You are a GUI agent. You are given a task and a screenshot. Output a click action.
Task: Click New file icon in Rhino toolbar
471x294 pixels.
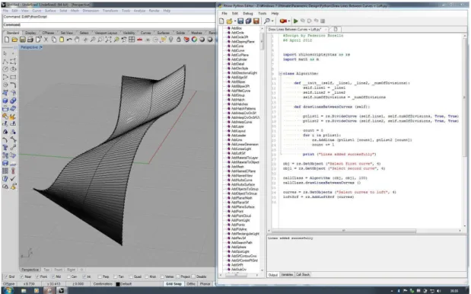click(7, 40)
